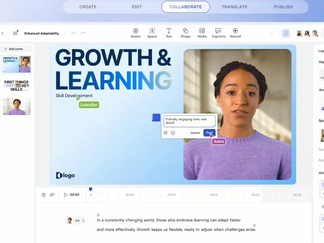Open scene duration clock icon
324x243 pixels.
coord(43,195)
